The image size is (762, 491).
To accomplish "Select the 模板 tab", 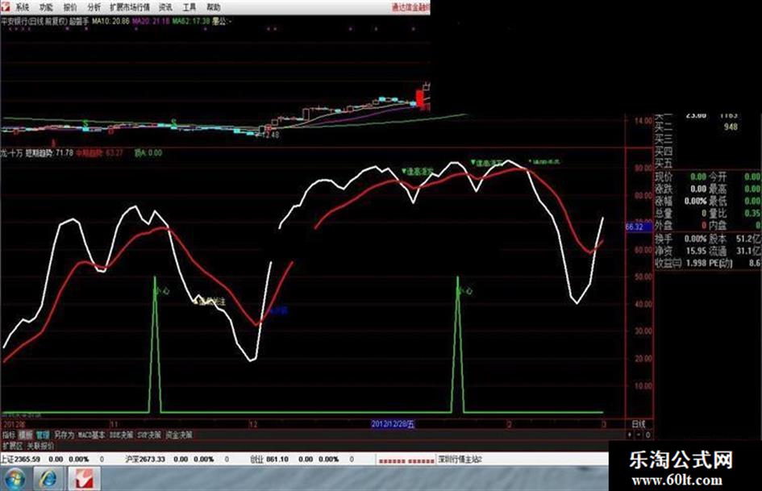I will pos(26,435).
